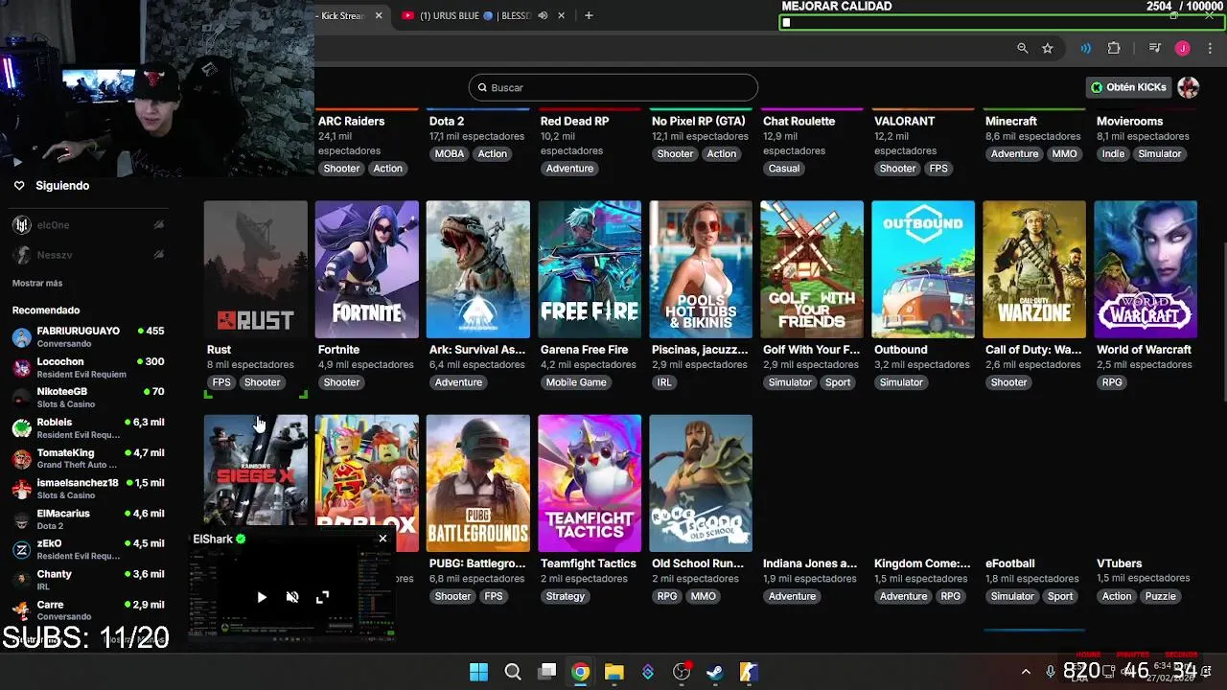Show hidden system tray icons
Screen dimensions: 1227x690
point(1026,672)
